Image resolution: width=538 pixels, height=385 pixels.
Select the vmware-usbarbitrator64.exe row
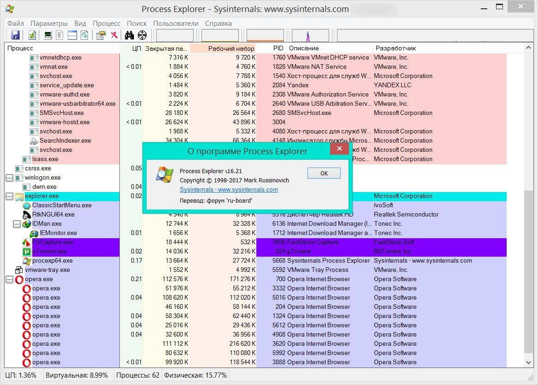click(255, 104)
